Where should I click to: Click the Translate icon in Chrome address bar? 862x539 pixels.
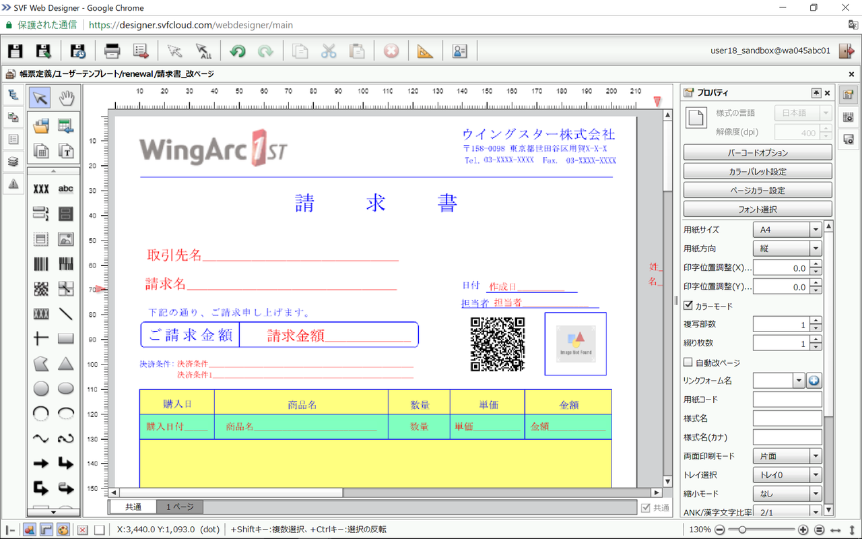[x=852, y=25]
